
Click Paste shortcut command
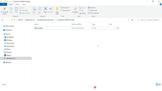click(25, 13)
